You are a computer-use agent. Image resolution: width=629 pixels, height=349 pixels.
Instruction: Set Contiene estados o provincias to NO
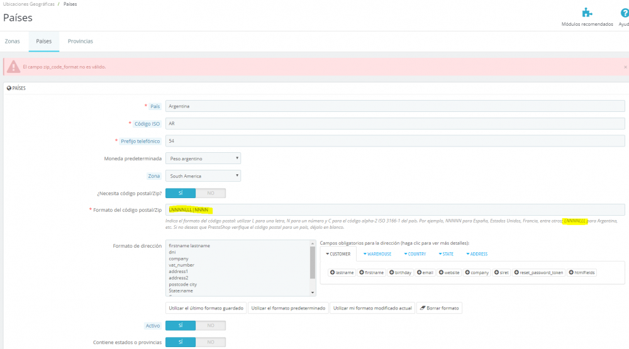click(x=211, y=342)
